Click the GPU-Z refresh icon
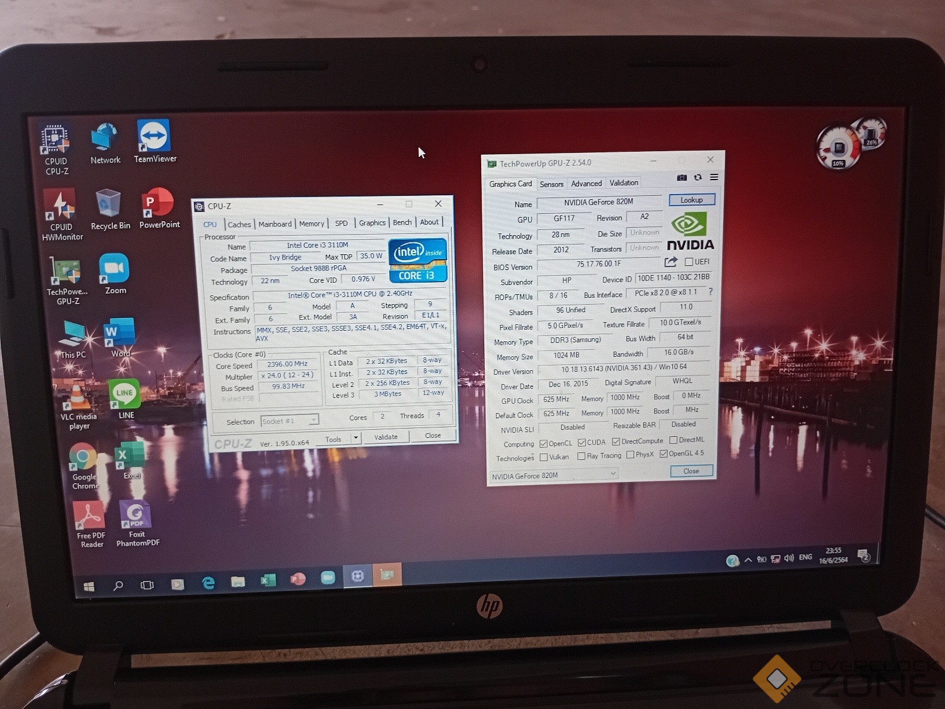The image size is (945, 709). pos(698,177)
